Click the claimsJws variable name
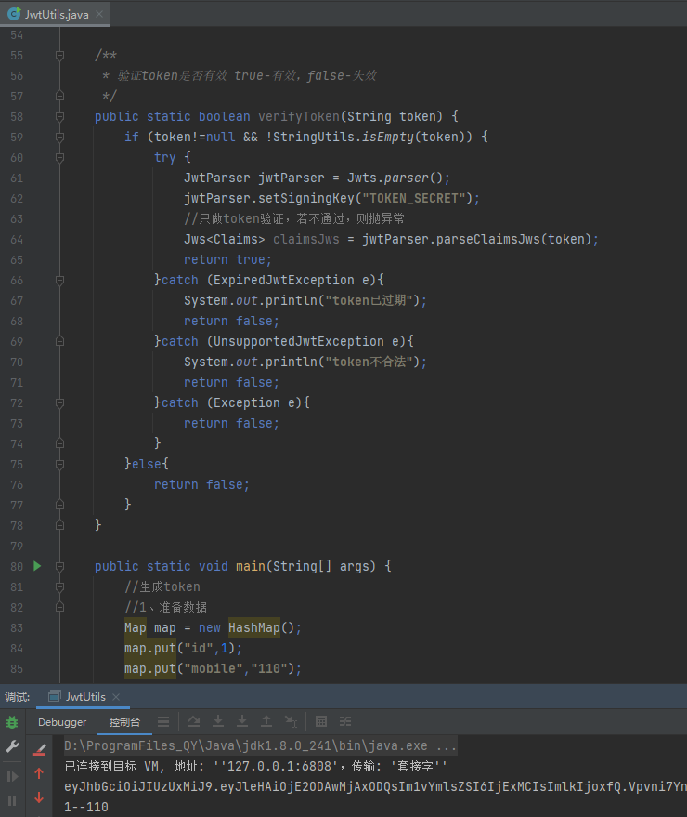Screen dimensions: 687x817 coord(306,239)
